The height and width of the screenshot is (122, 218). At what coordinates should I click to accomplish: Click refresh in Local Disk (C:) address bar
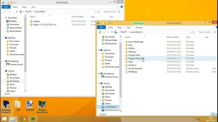(x=194, y=32)
